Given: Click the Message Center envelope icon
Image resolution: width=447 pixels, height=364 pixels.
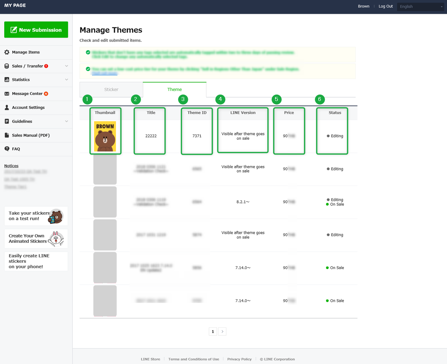Looking at the screenshot, I should [7, 94].
